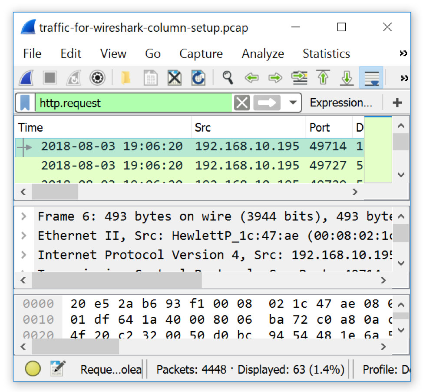Expand the Frame 6 details row

pos(24,216)
